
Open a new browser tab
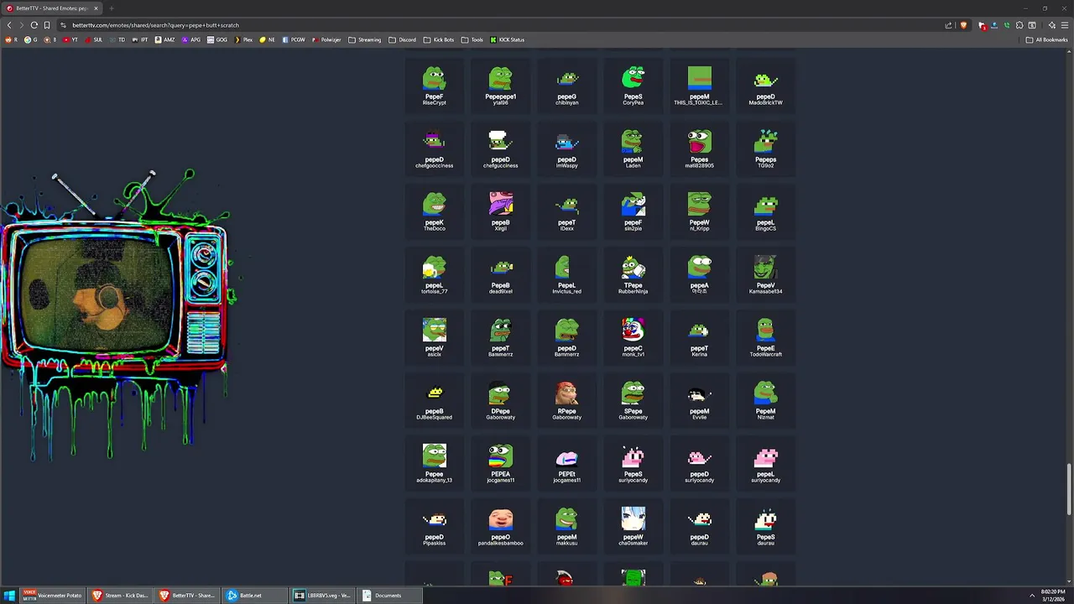111,8
